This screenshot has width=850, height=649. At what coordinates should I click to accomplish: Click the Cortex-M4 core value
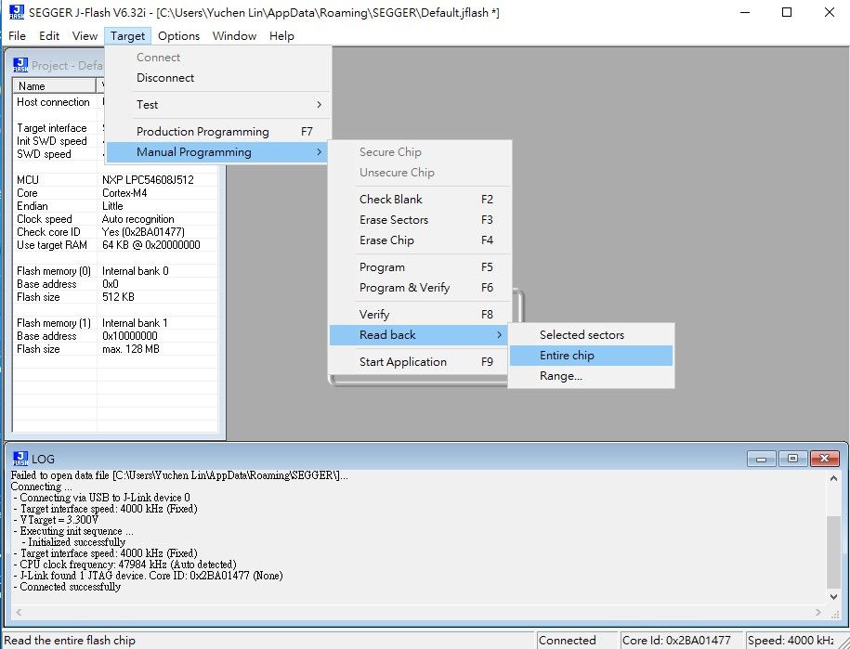(124, 193)
